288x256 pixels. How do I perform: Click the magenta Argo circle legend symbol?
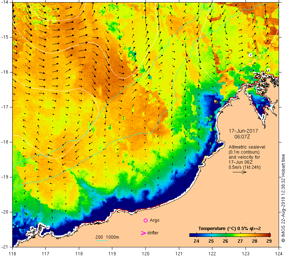[x=145, y=220]
